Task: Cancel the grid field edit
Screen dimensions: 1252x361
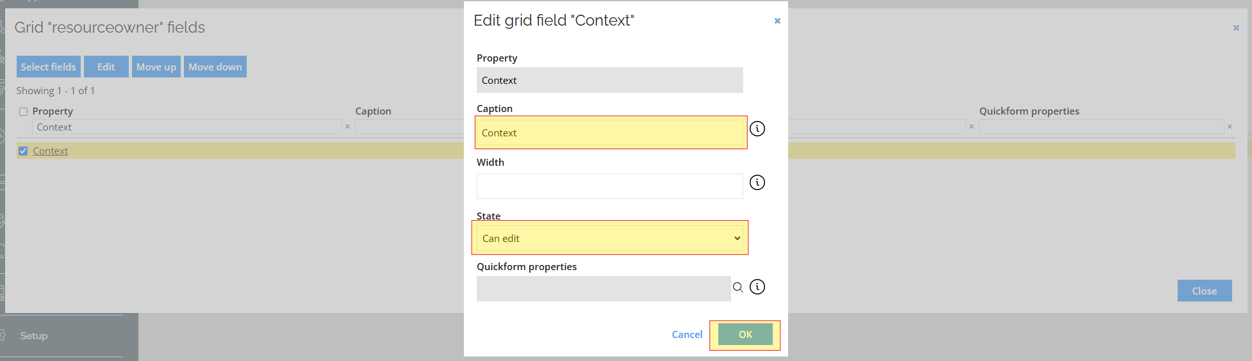Action: 687,334
